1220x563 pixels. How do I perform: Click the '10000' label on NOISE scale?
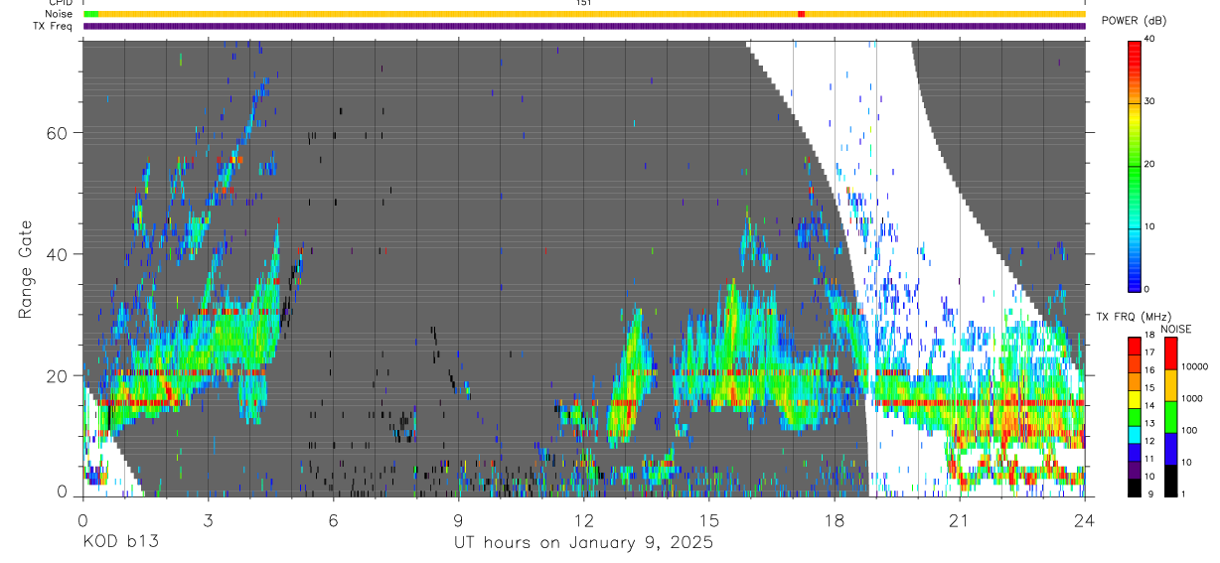[x=1193, y=366]
